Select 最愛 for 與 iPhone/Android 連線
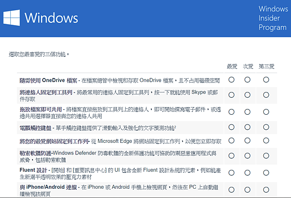 coord(231,190)
